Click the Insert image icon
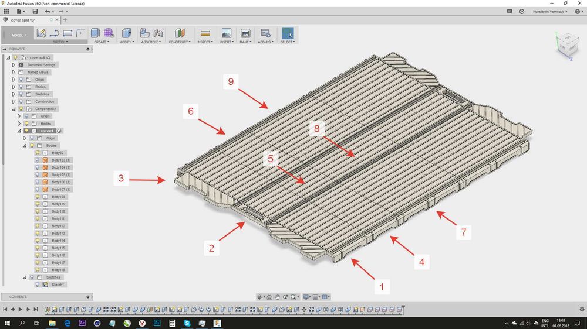Screen dimensions: 587x329 pos(226,33)
